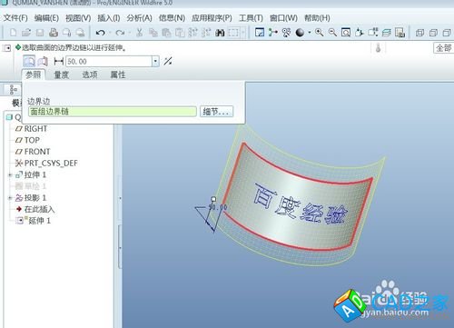Screen dimensions: 454x328
Task: Open the 插入(I) menu
Action: tap(109, 18)
